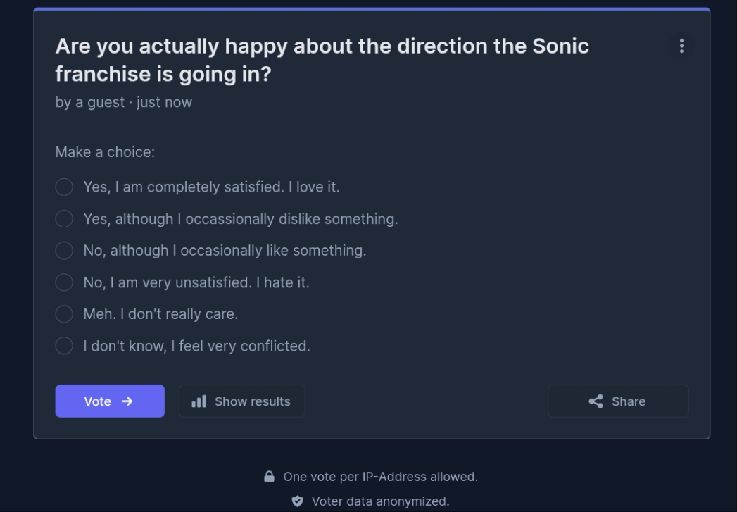Screen dimensions: 737x512
Task: Select "No, although I occasionally like something"
Action: coord(64,251)
